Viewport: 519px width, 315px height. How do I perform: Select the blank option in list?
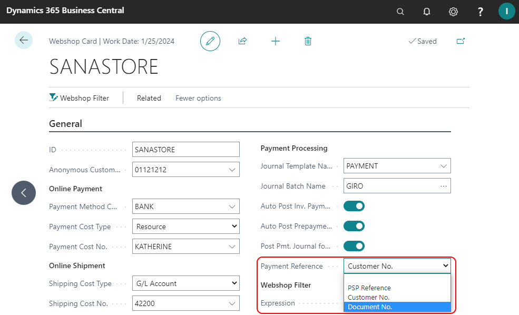click(x=397, y=279)
